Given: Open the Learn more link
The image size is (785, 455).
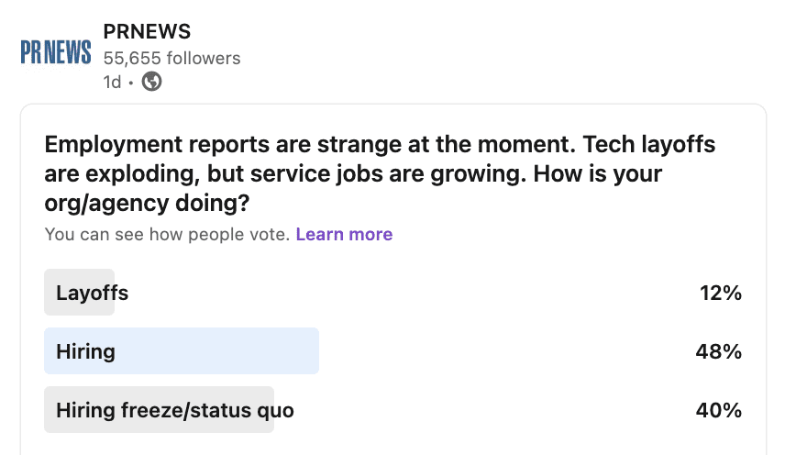Looking at the screenshot, I should pos(344,234).
